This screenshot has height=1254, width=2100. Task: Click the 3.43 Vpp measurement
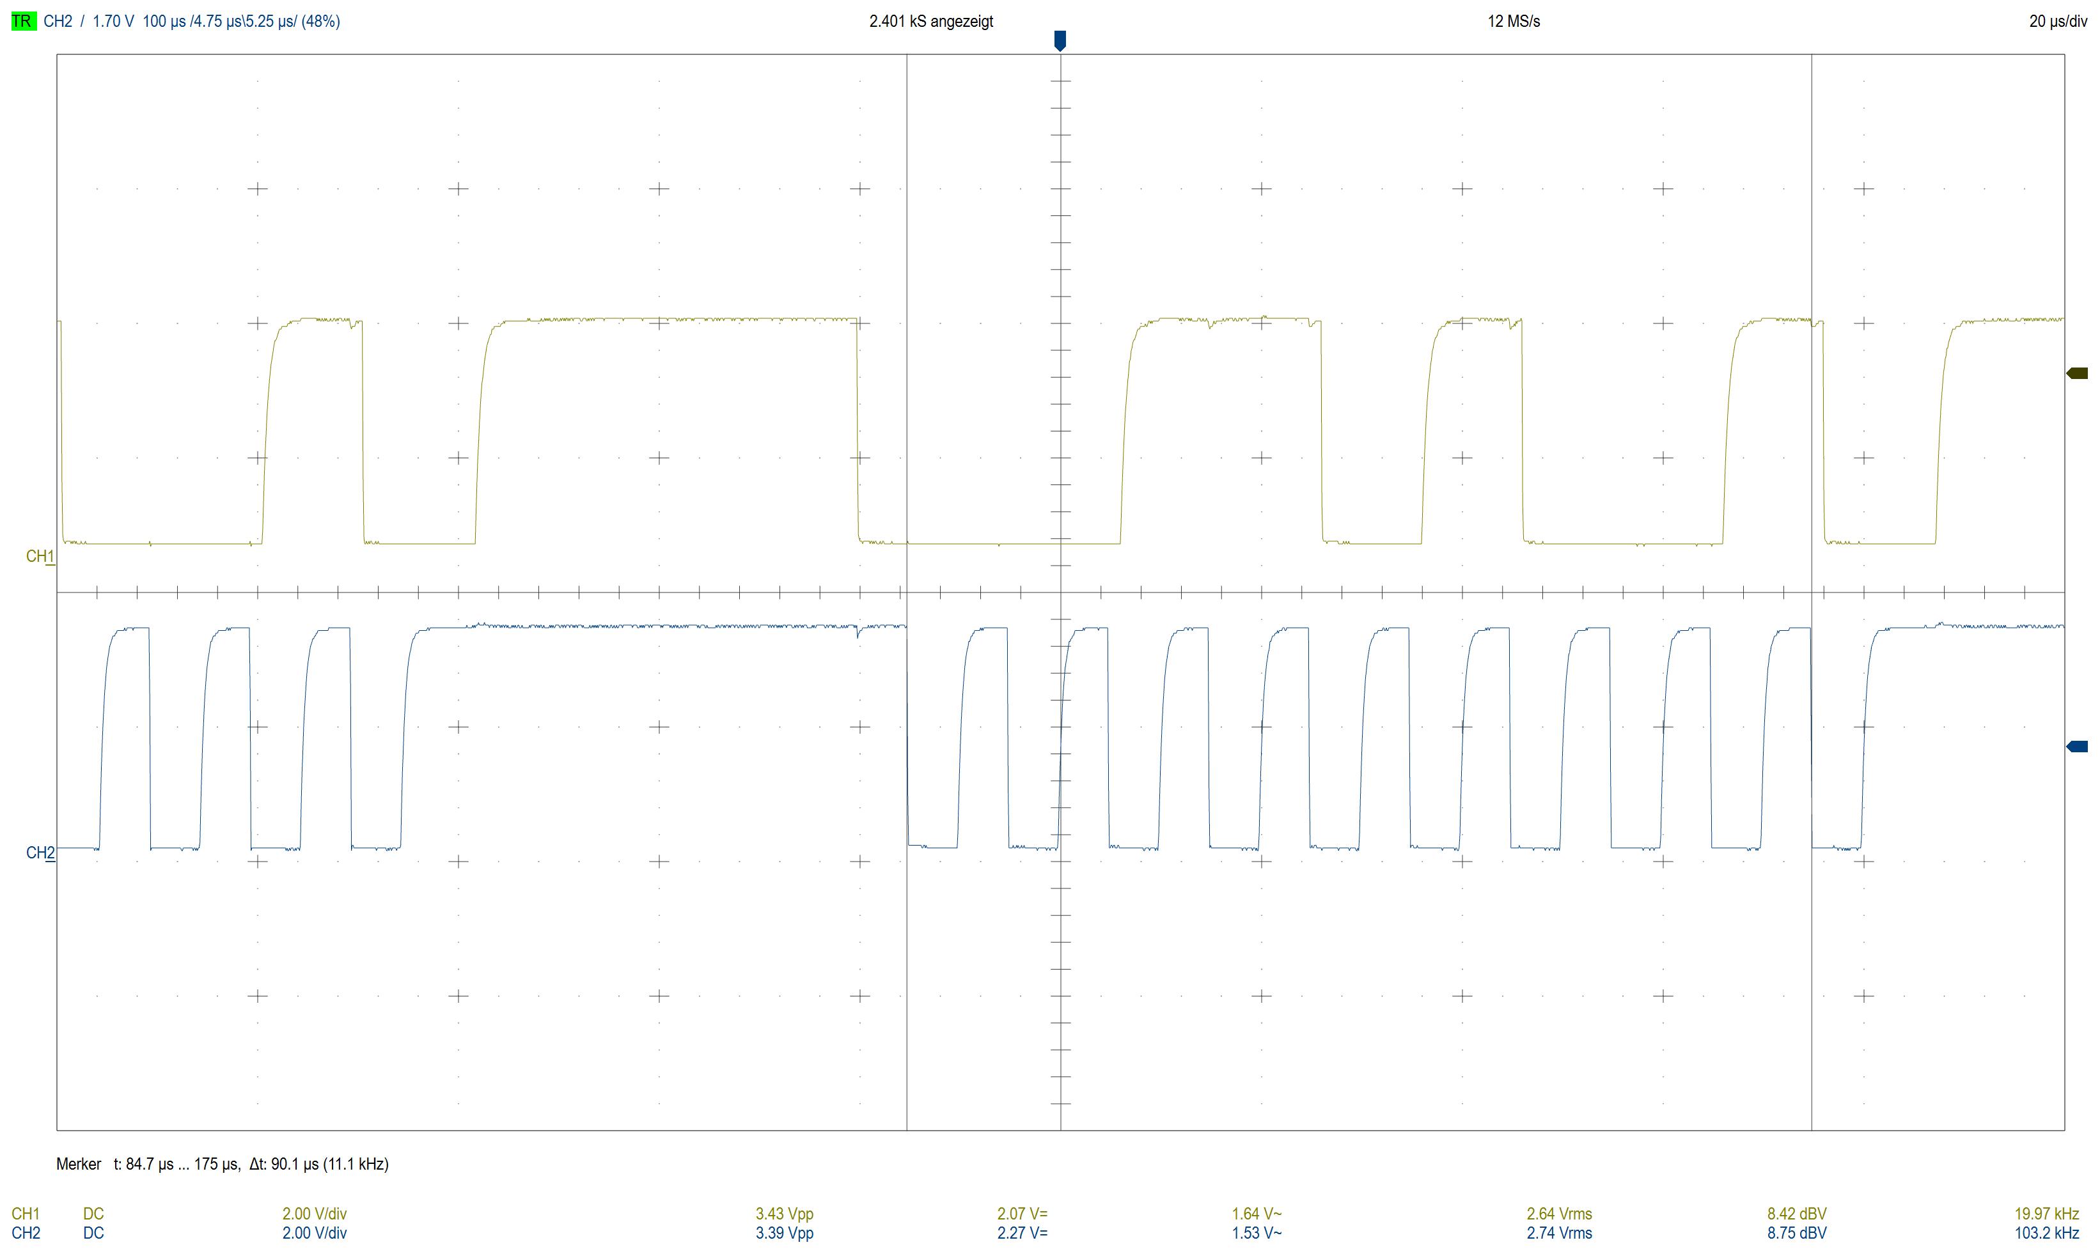tap(785, 1214)
